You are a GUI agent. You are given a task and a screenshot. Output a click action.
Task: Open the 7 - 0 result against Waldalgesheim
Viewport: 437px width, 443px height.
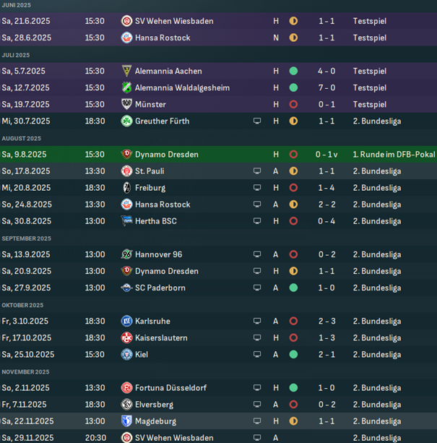click(x=326, y=87)
